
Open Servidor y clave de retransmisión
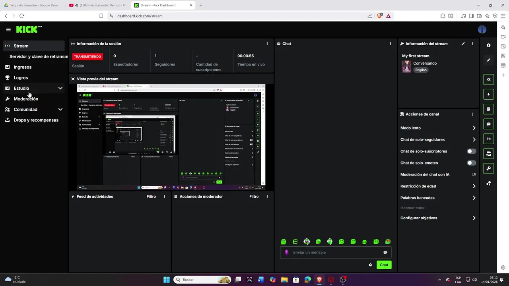tap(39, 56)
